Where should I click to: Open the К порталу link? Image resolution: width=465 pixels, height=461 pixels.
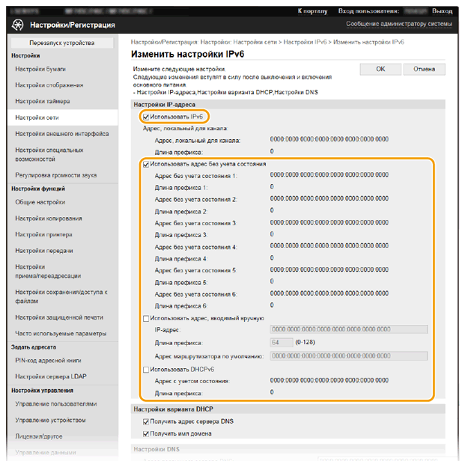[x=311, y=11]
